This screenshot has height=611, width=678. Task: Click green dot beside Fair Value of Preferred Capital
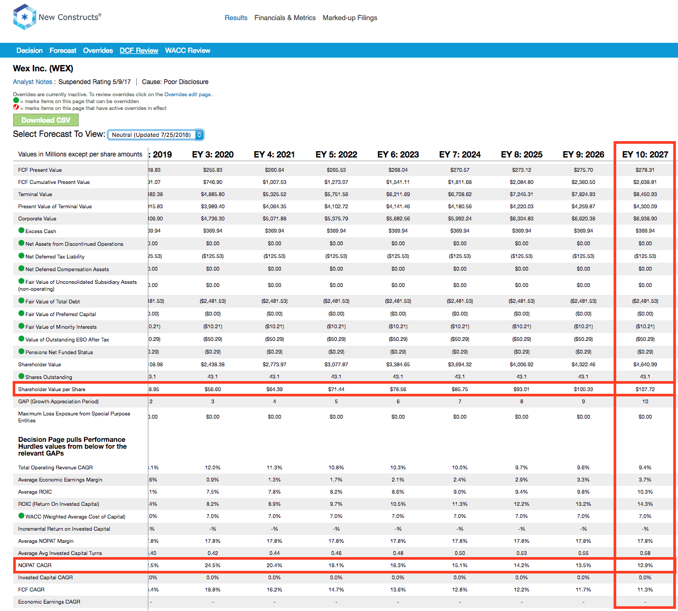(x=22, y=313)
